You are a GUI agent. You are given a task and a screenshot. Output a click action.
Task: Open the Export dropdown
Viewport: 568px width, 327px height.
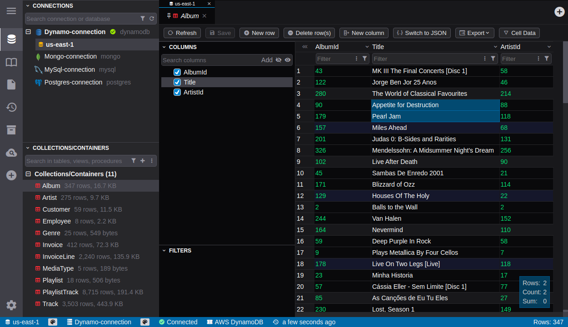(474, 33)
